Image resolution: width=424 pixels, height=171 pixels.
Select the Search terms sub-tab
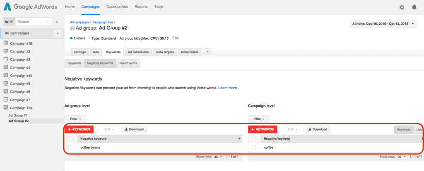click(x=128, y=63)
